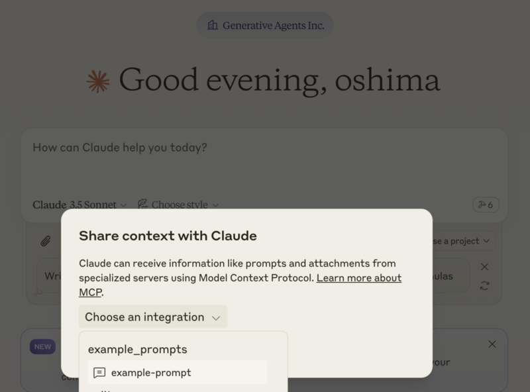Select the example-prompt menu entry

[x=178, y=372]
